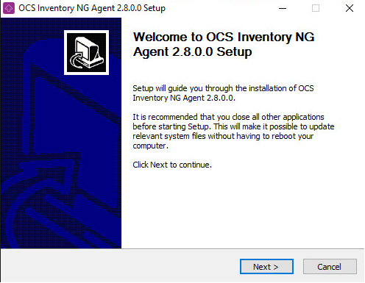Click the 'It is recommended that you close' paragraph
This screenshot has width=365, height=283.
233,132
